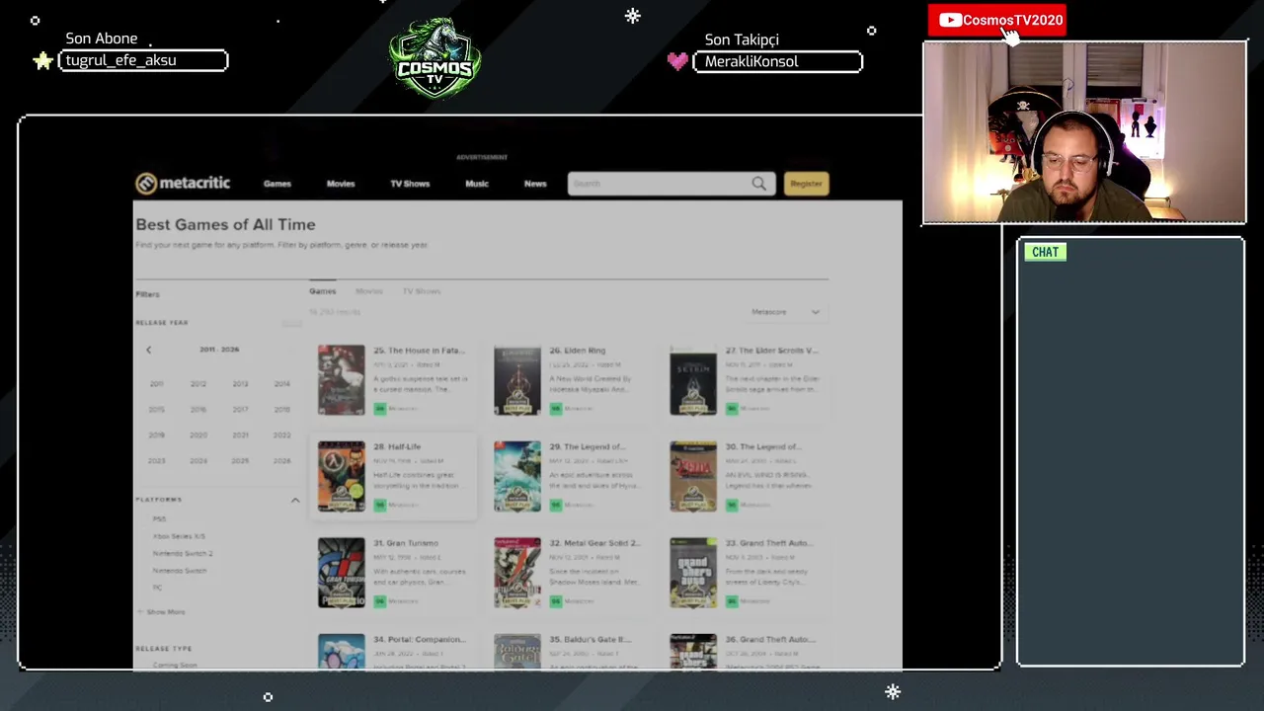Click the green Metascore badge for Elden Ring
Viewport: 1264px width, 711px height.
click(555, 408)
